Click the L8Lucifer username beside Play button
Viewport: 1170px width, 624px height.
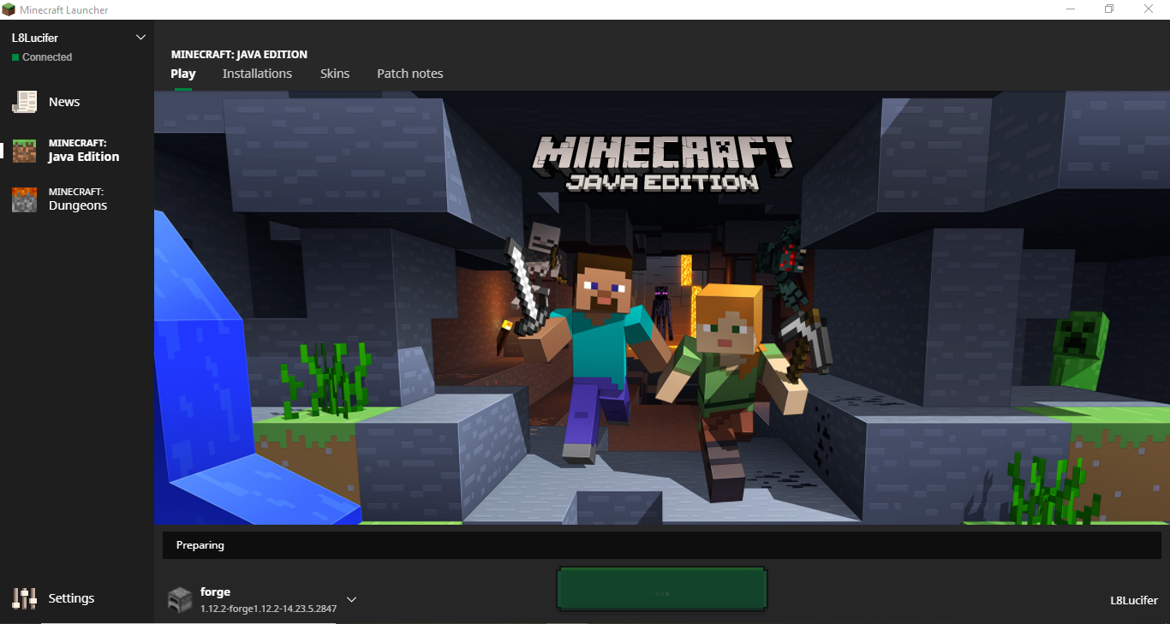pos(1134,600)
